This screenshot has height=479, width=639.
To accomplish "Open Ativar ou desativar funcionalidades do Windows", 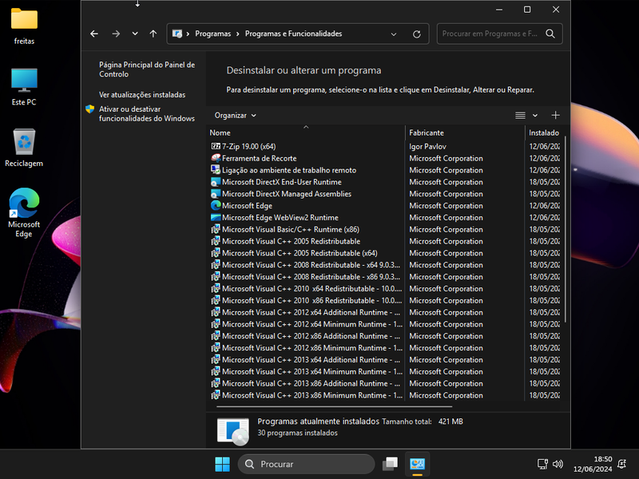I will 147,113.
